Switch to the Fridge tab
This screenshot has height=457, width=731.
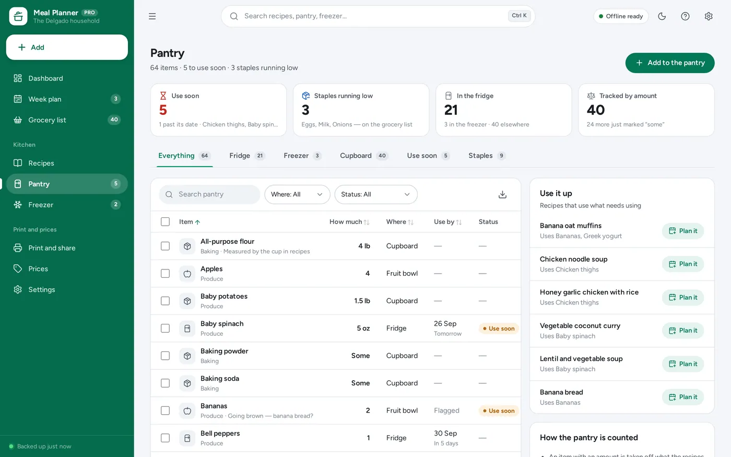click(247, 156)
